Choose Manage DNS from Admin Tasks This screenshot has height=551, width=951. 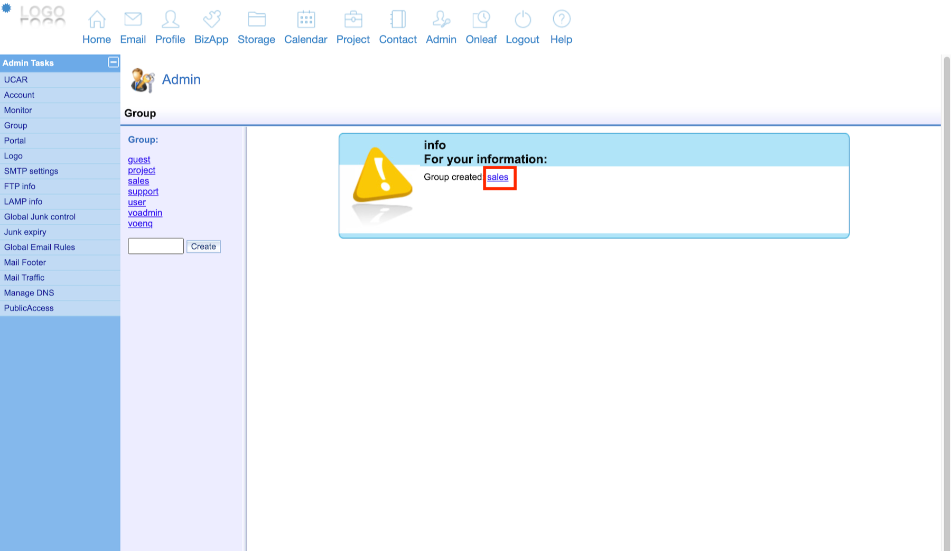tap(29, 293)
